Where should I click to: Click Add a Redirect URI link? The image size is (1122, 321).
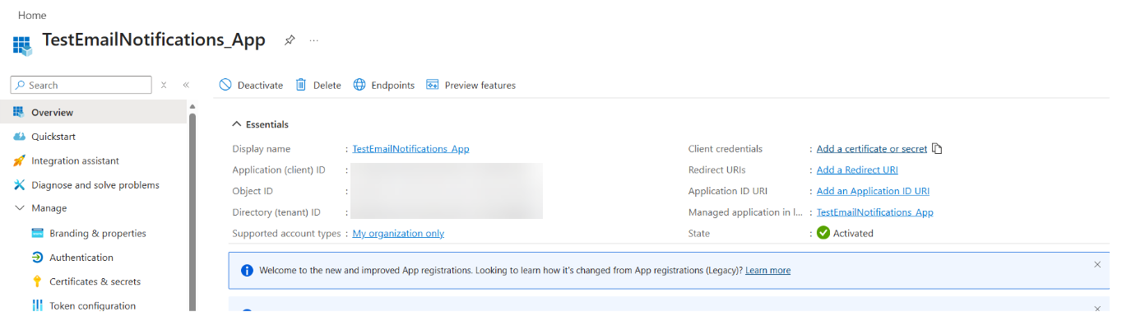(857, 170)
